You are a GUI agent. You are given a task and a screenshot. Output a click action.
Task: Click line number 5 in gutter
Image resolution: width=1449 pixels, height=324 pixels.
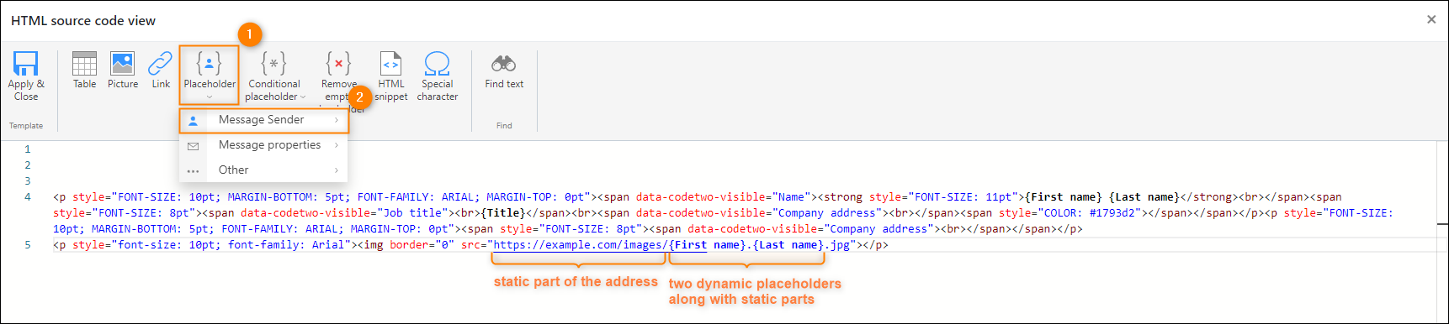click(x=28, y=245)
